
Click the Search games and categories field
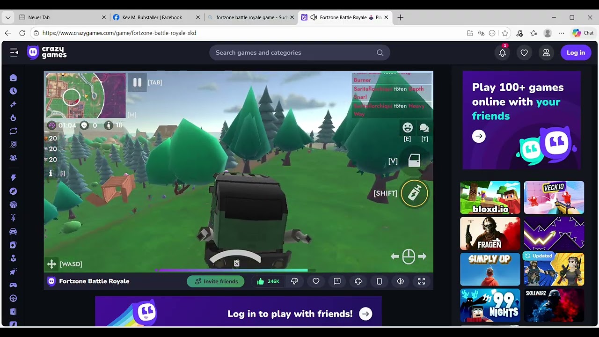(299, 52)
